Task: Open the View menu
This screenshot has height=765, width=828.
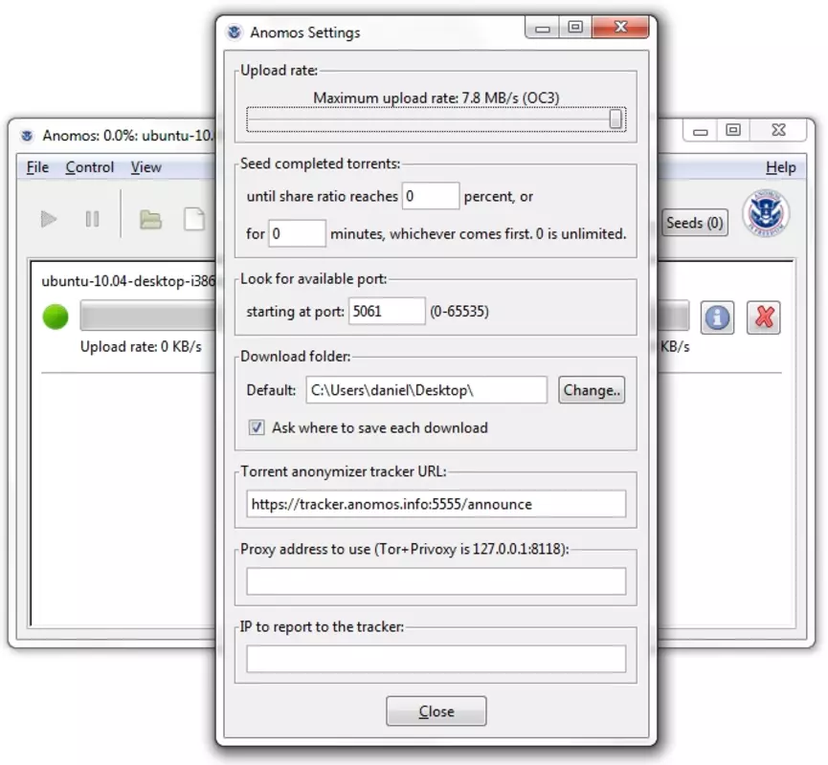Action: pyautogui.click(x=145, y=167)
